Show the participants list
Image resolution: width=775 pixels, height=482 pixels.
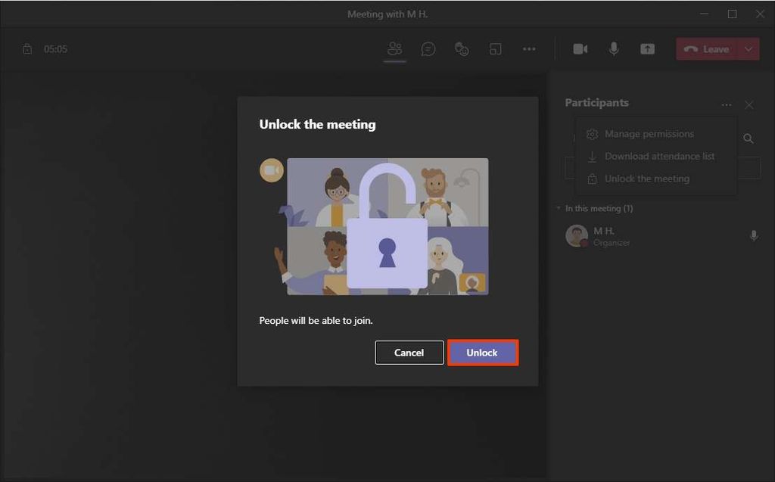tap(394, 48)
